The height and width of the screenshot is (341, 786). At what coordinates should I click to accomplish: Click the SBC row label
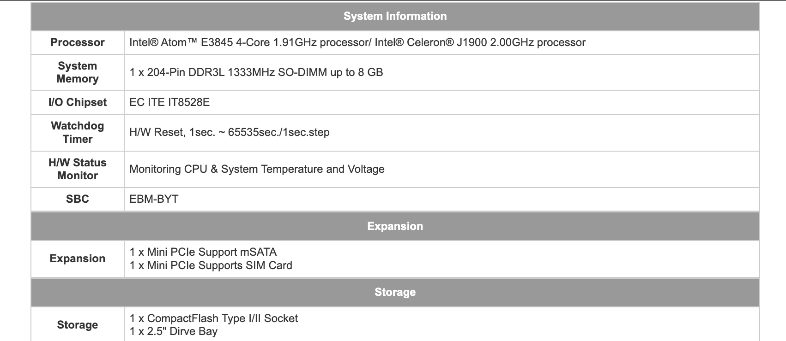78,199
